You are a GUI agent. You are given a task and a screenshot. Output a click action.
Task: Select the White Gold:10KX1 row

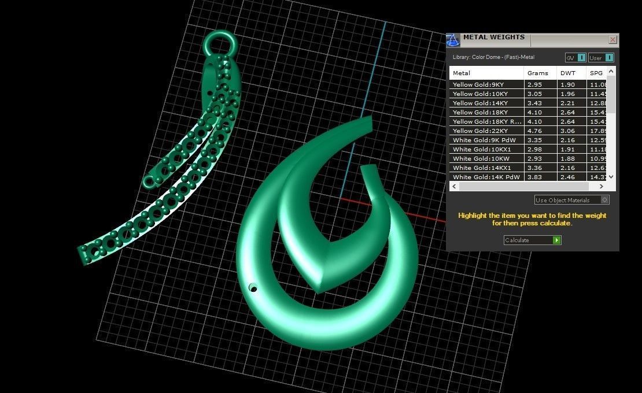coord(527,149)
